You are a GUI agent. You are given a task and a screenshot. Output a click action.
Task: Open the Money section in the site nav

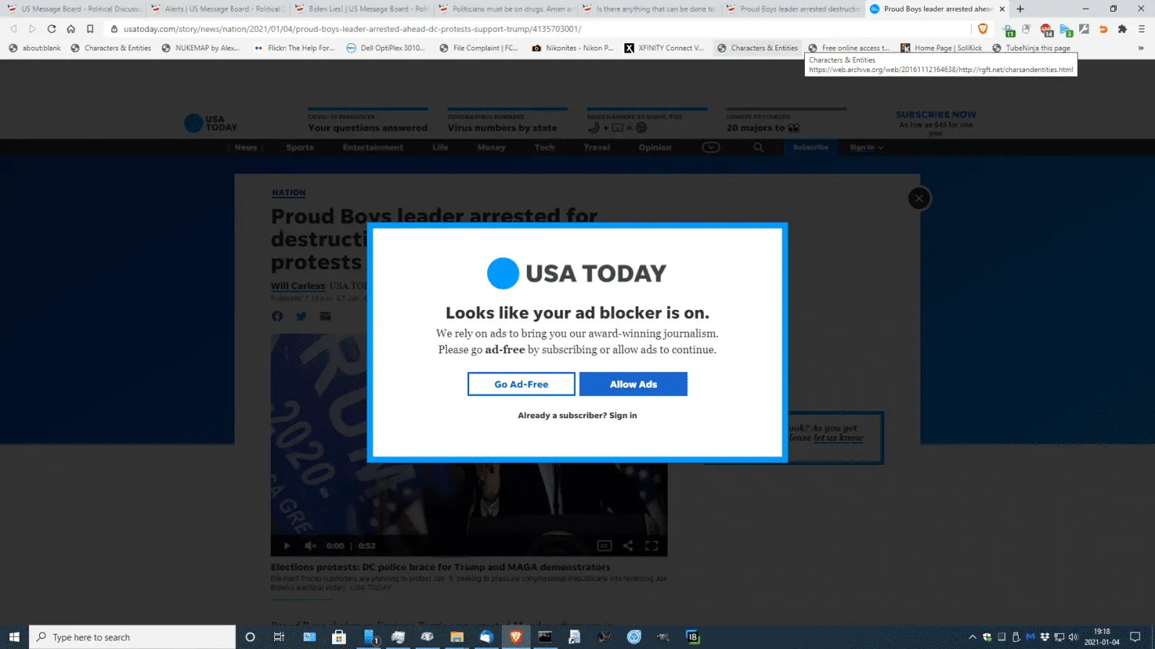click(491, 147)
